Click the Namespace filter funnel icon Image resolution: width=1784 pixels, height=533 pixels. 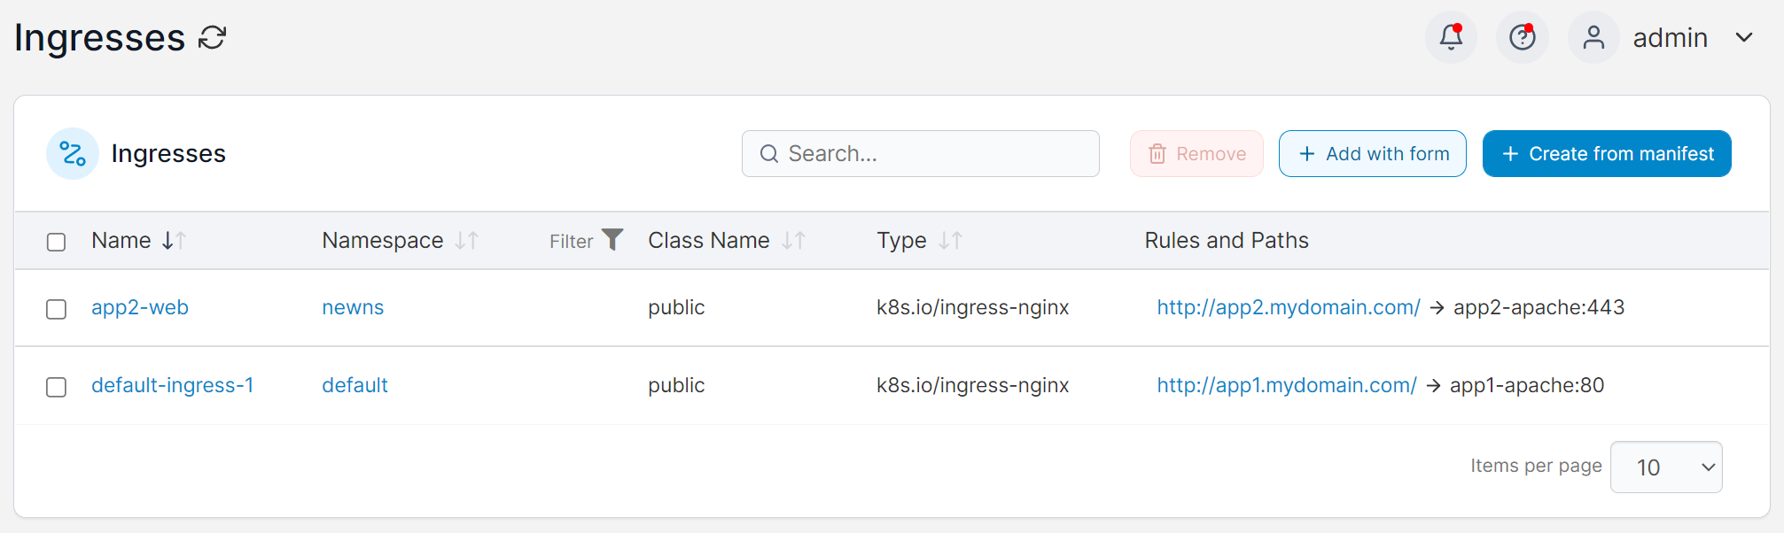pos(612,240)
